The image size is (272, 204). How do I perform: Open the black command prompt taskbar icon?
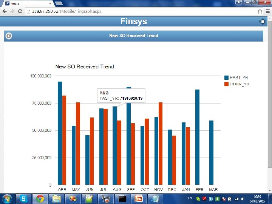pyautogui.click(x=122, y=199)
